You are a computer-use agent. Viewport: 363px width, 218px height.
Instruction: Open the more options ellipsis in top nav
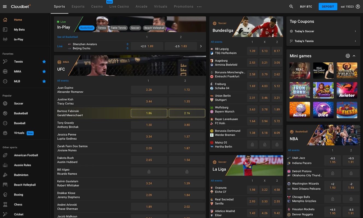click(x=199, y=7)
